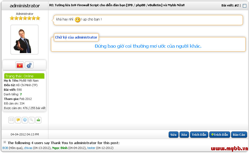The width and height of the screenshot is (249, 153).
Task: Click the email envelope icon under profile
Action: [11, 120]
